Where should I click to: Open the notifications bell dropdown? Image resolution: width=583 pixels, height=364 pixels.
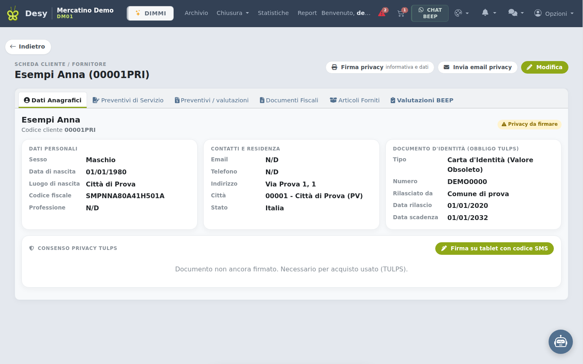[x=489, y=13]
